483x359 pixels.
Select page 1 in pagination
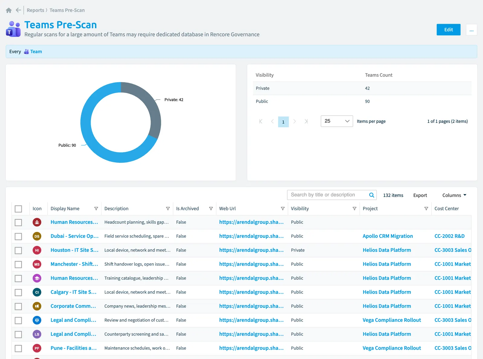[x=283, y=122]
